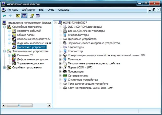Screen dimensions: 162x115
Task: Click the Back arrow toolbar icon
Action: tap(4, 16)
